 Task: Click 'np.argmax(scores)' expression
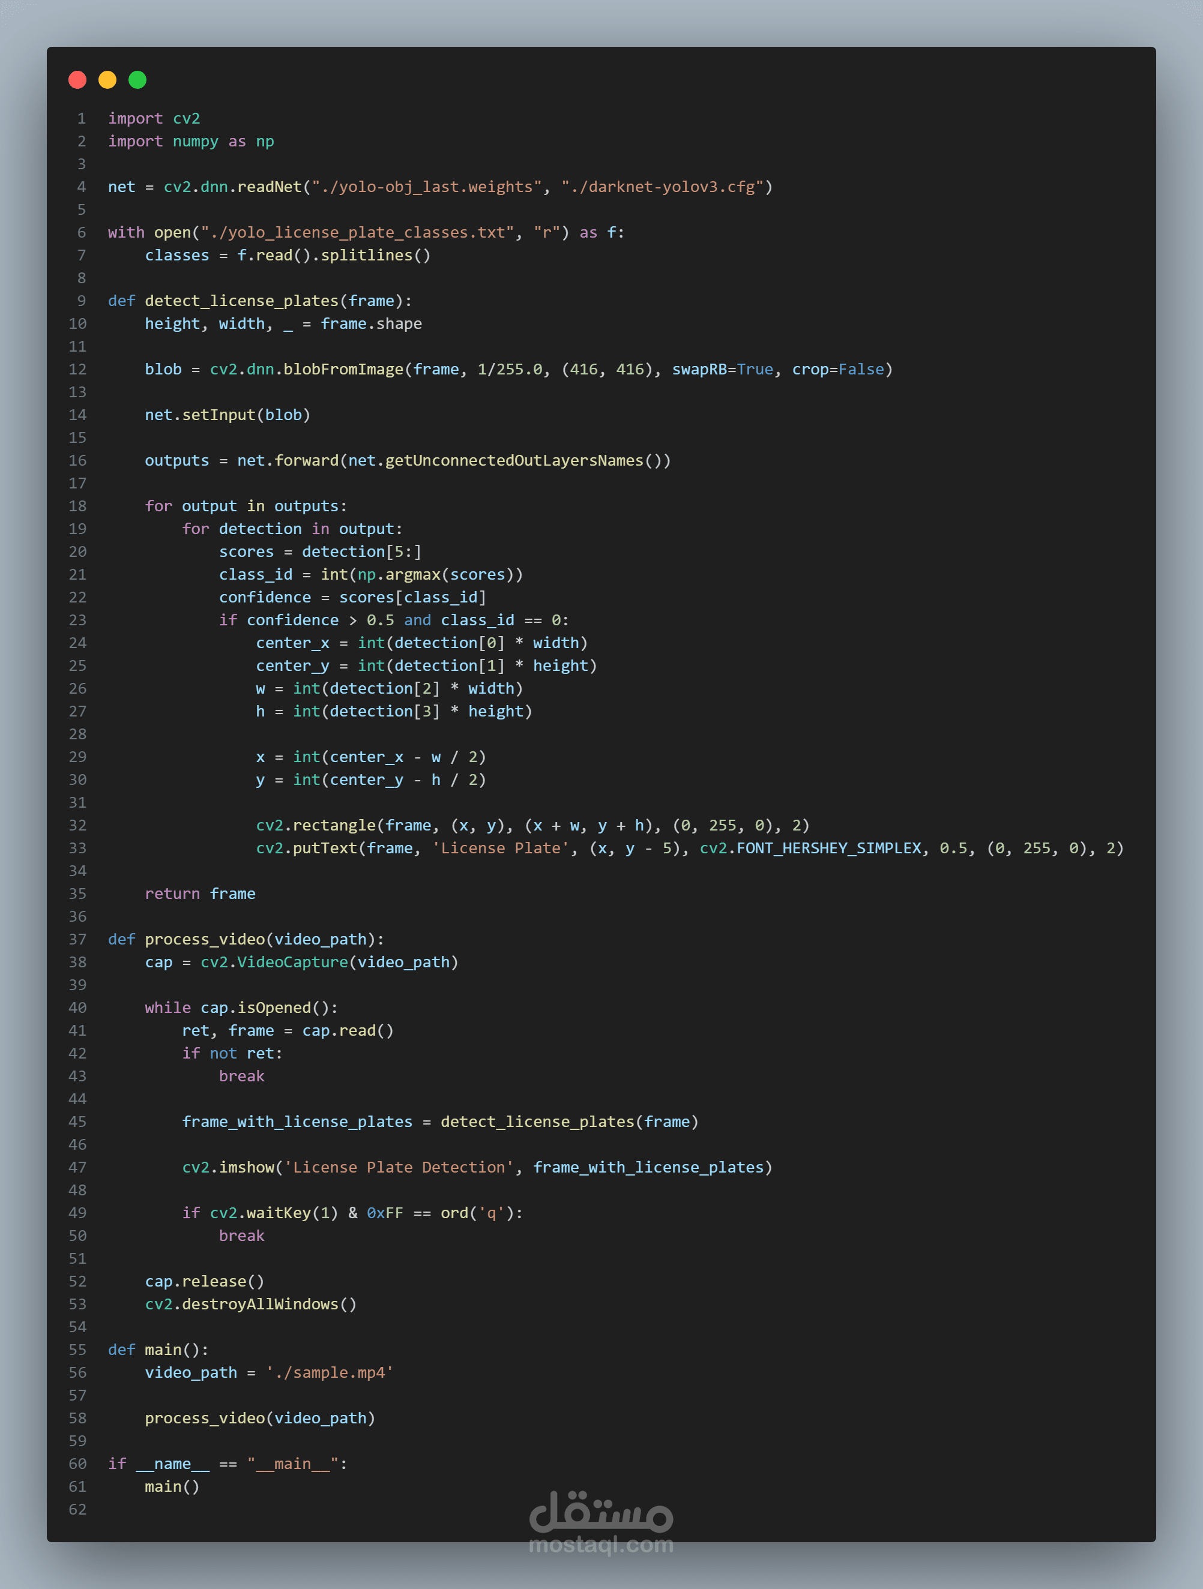tap(435, 575)
